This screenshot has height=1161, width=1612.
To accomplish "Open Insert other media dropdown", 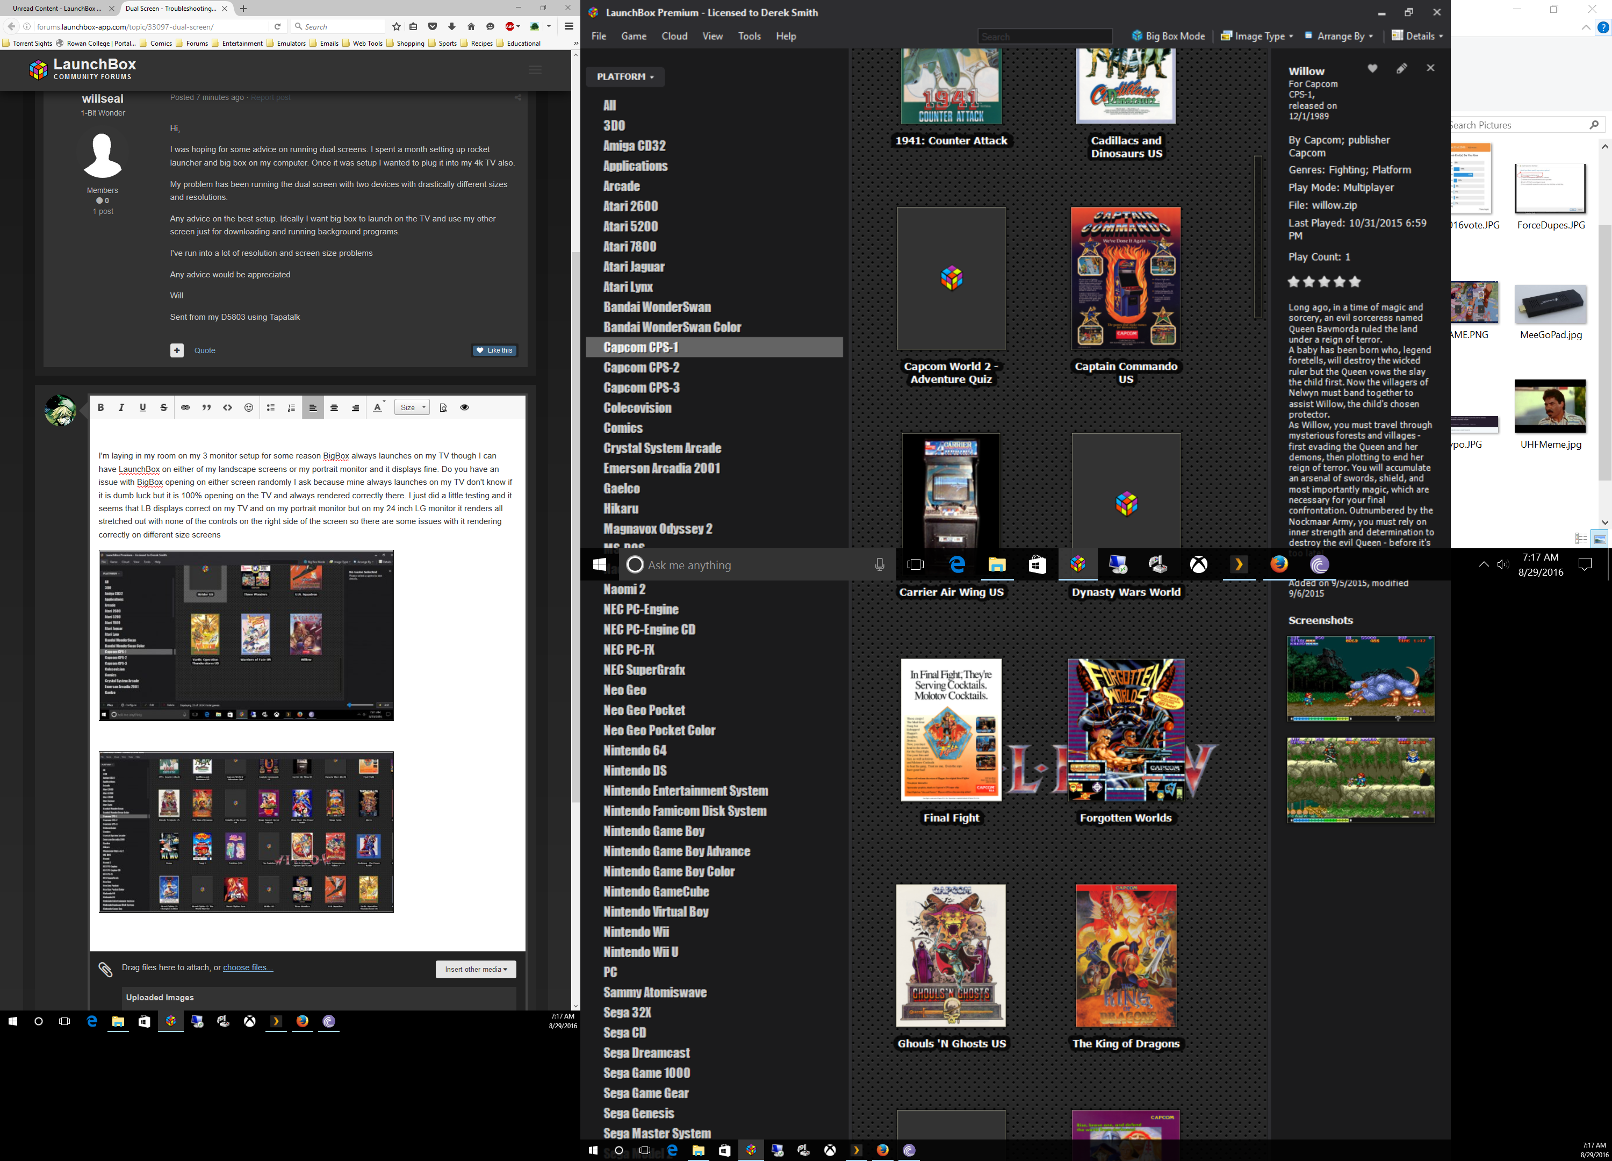I will tap(476, 969).
